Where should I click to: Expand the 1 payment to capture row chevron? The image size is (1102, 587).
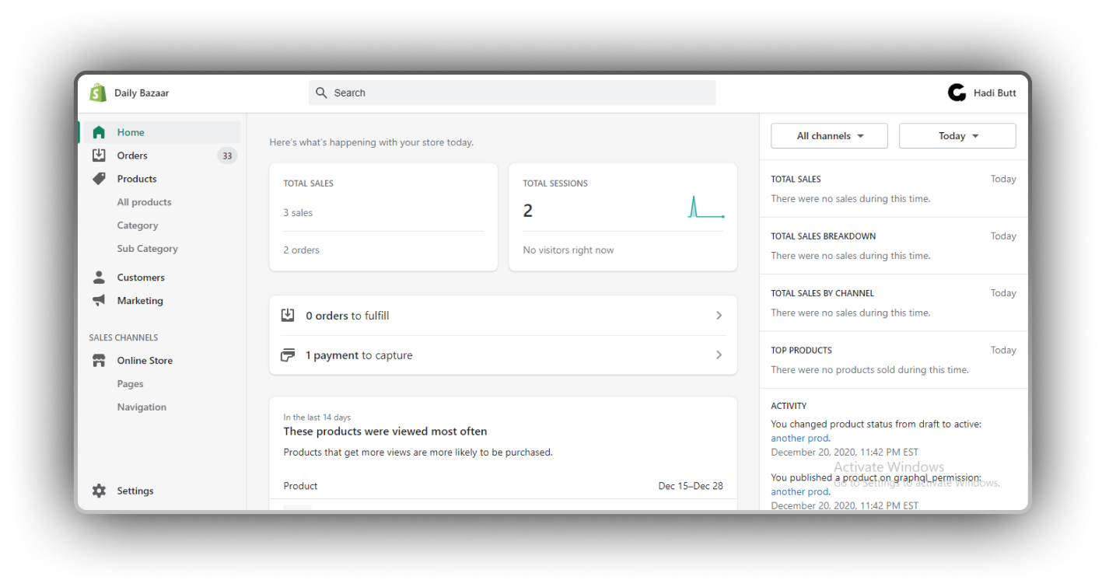point(719,355)
